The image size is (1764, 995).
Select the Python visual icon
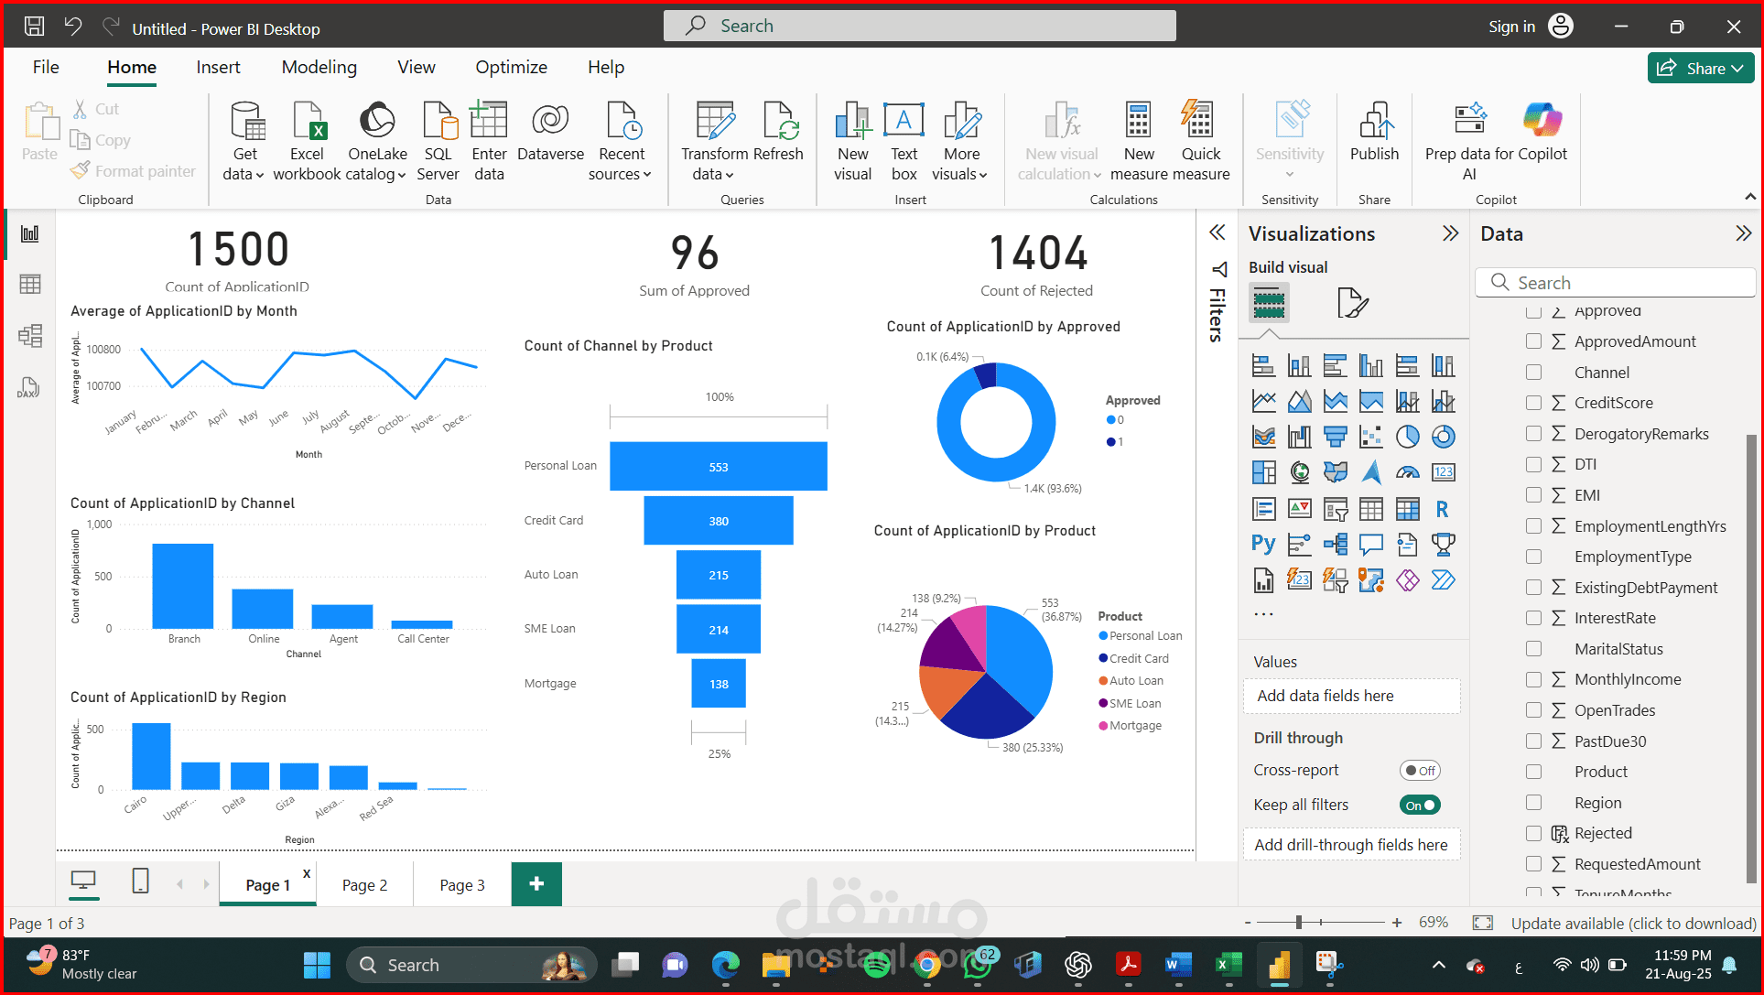(1263, 545)
